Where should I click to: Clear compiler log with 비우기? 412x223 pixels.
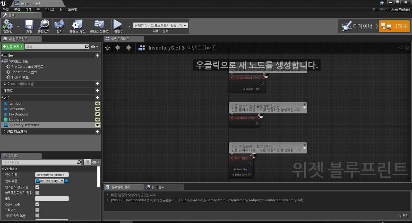404,216
